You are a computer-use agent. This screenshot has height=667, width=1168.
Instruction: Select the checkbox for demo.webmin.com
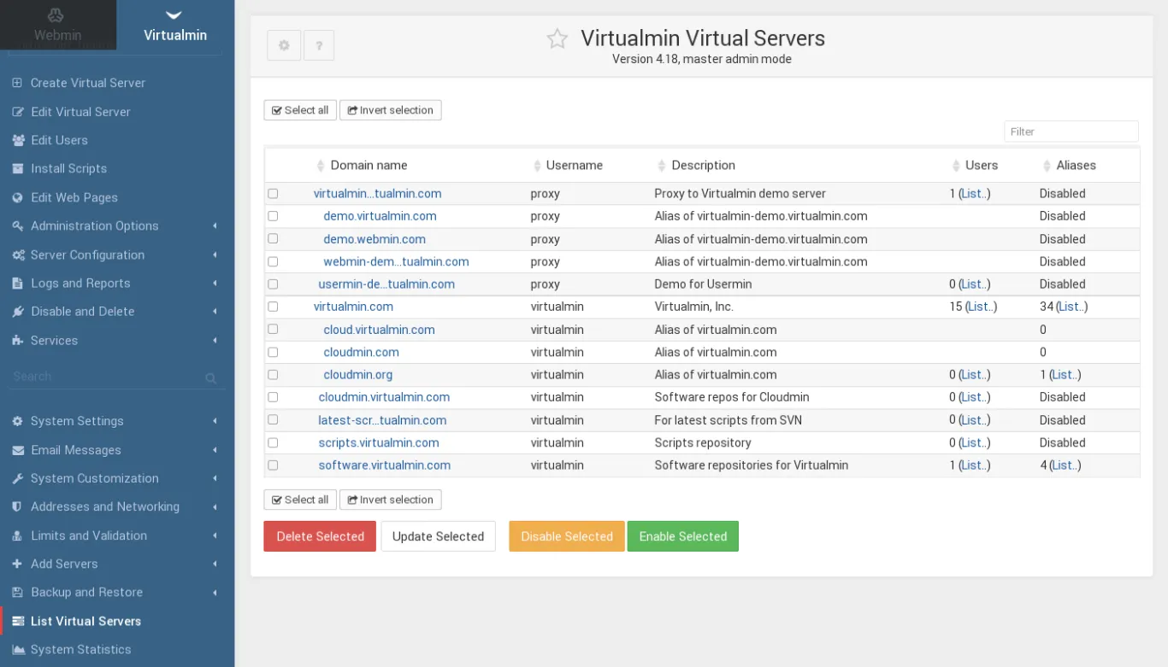pos(273,238)
